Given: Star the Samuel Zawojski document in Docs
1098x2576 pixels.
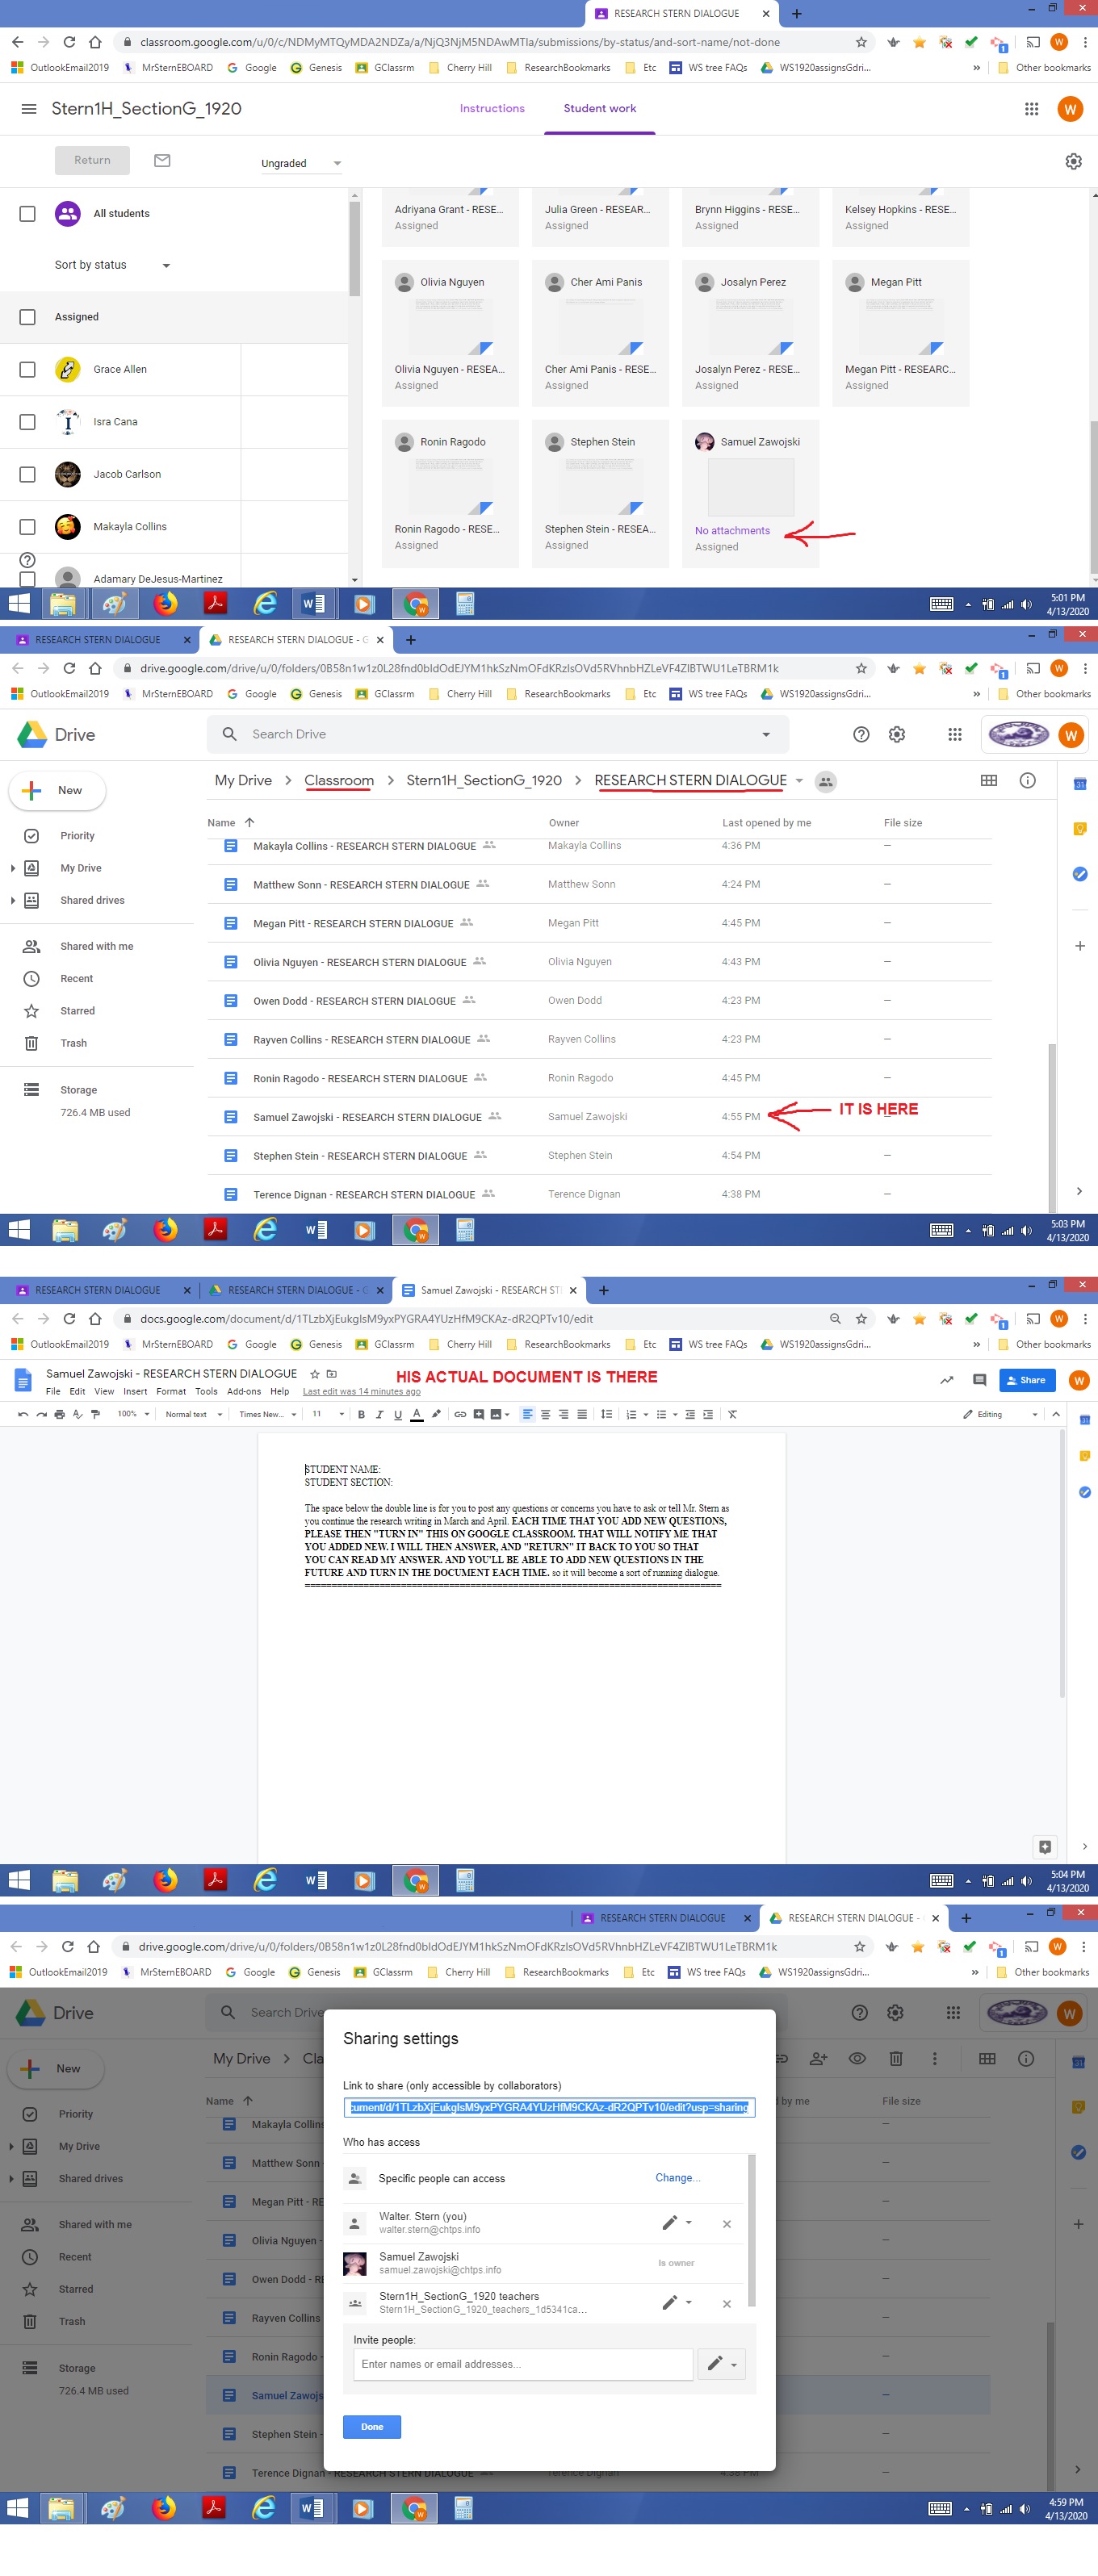Looking at the screenshot, I should click(x=315, y=1374).
